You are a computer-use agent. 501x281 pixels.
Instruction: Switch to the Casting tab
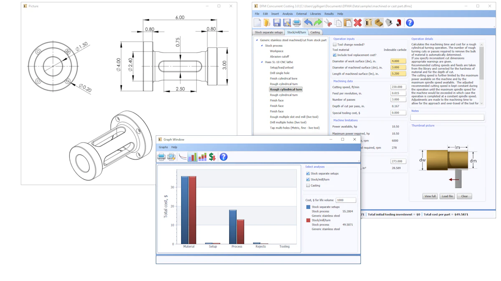point(315,32)
